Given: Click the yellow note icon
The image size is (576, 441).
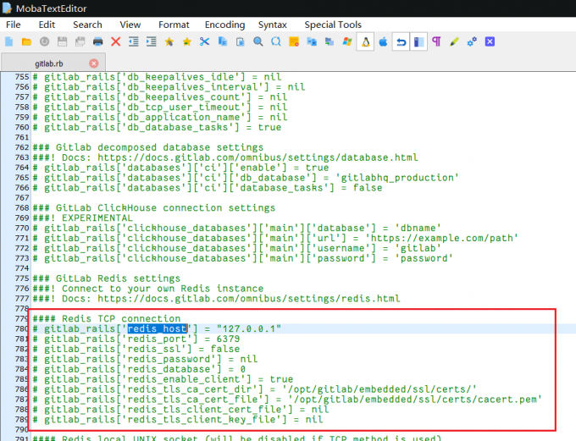Looking at the screenshot, I should click(294, 41).
